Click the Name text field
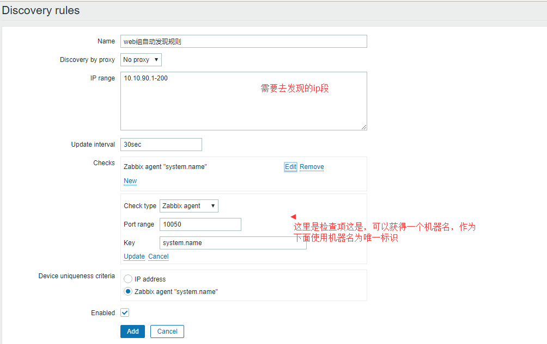Image resolution: width=547 pixels, height=344 pixels. pos(243,41)
